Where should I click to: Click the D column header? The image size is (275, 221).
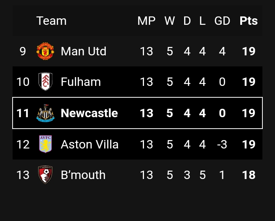(x=187, y=21)
